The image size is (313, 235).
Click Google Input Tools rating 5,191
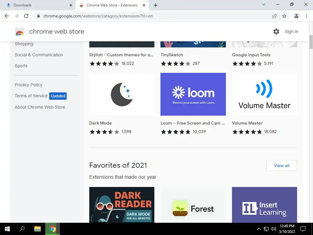(253, 64)
